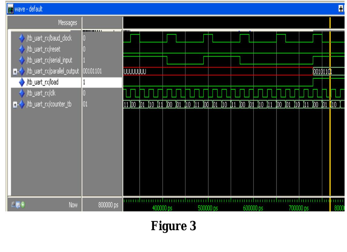Click the 400000 ps timeline label

[162, 208]
